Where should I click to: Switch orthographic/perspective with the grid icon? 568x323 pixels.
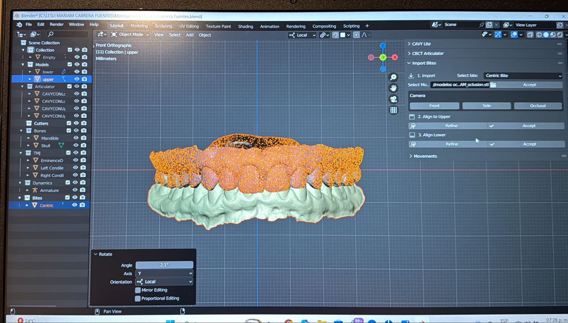(x=394, y=110)
